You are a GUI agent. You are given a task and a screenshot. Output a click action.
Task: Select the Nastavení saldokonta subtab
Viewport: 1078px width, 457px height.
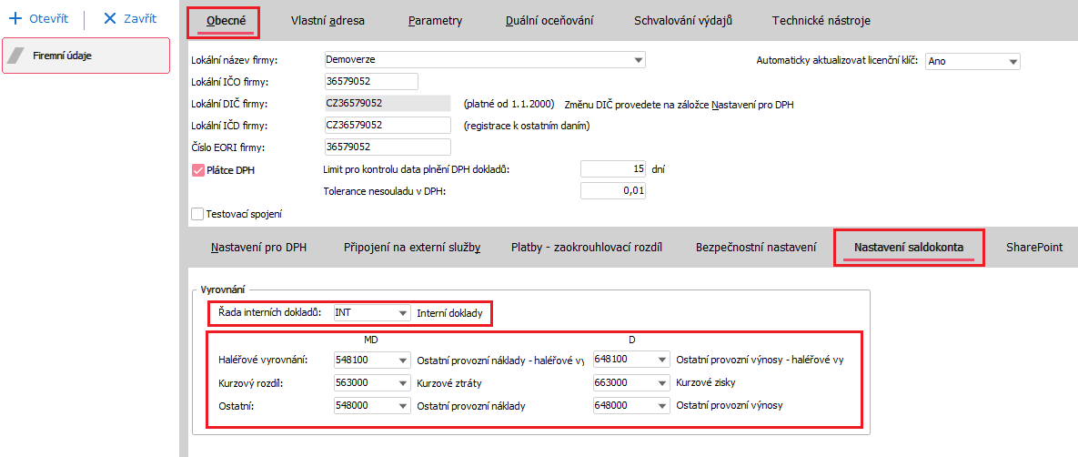pyautogui.click(x=909, y=247)
